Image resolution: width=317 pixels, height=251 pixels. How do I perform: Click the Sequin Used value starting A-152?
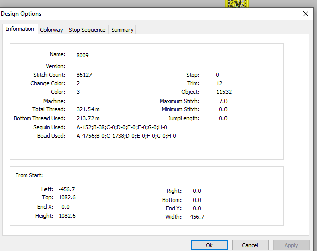click(122, 127)
